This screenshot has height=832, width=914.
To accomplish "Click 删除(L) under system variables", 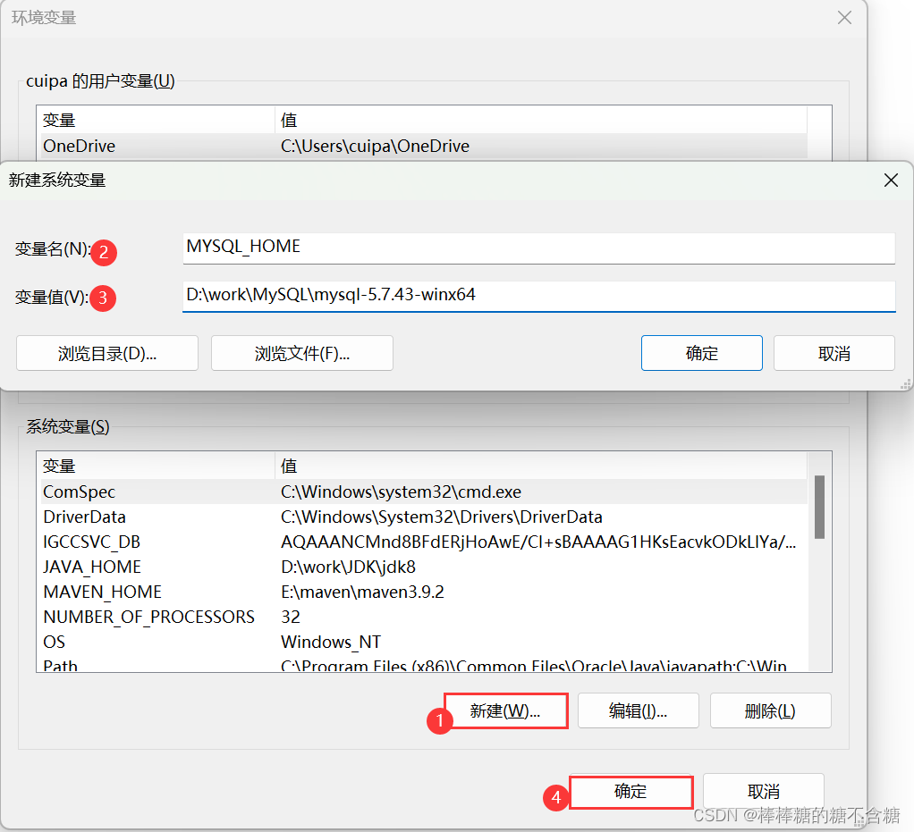I will tap(771, 710).
